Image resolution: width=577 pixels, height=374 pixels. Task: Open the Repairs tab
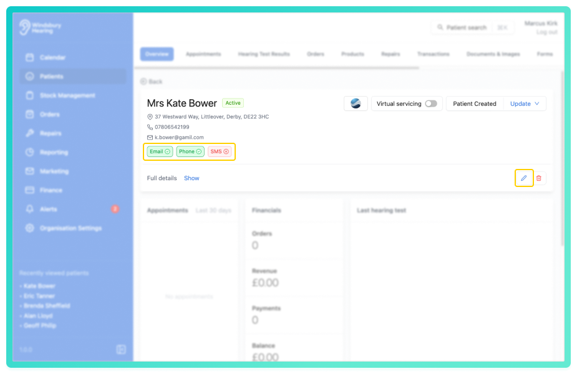(390, 54)
